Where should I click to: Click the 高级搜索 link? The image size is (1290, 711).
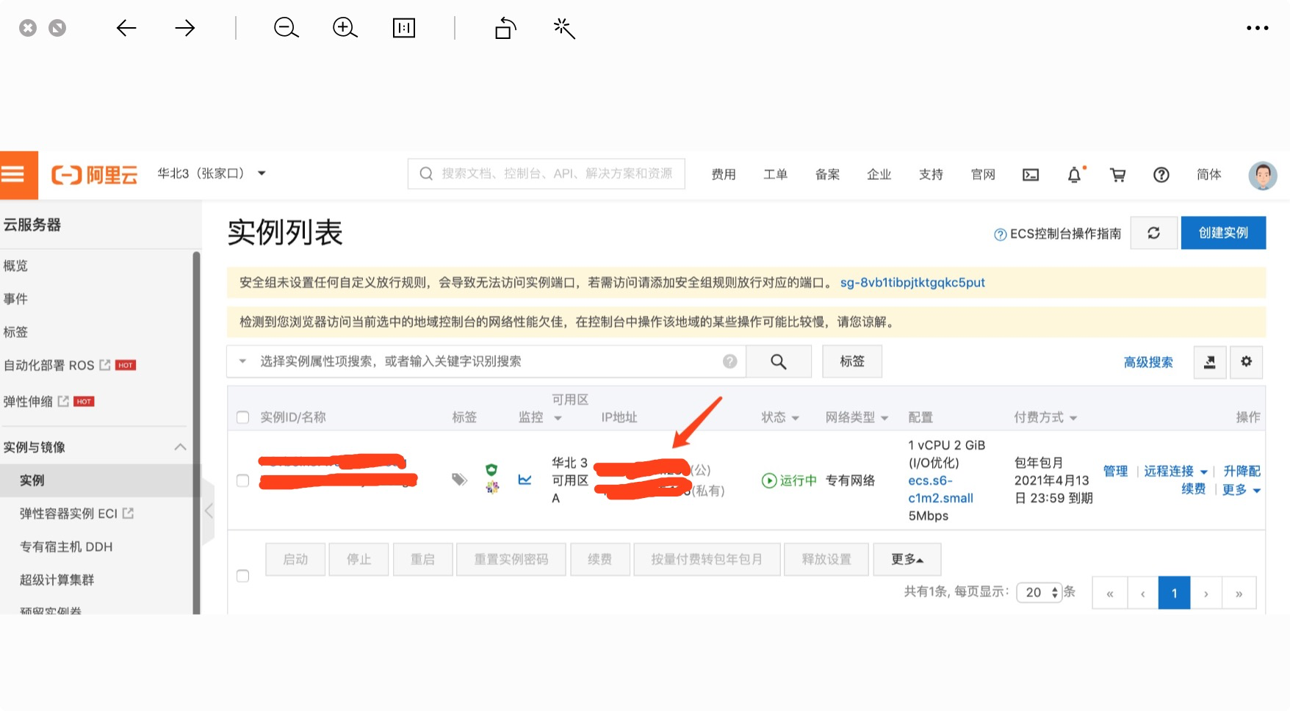pyautogui.click(x=1148, y=362)
